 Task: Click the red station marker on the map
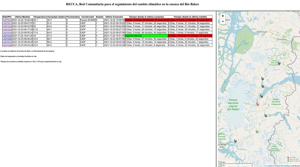point(258,105)
